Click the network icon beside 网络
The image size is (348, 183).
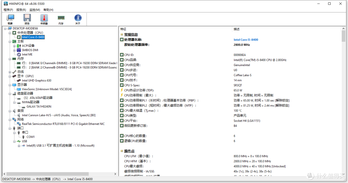click(x=14, y=119)
